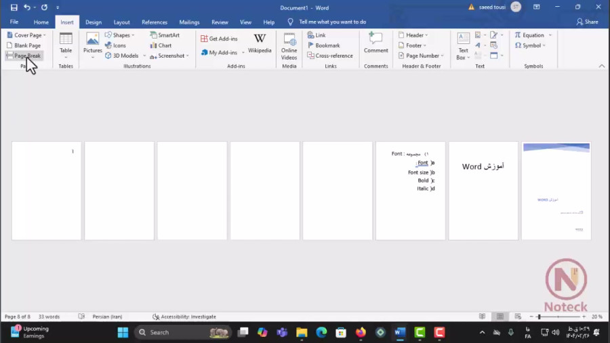The height and width of the screenshot is (343, 610).
Task: Open the Header dropdown
Action: pos(413,35)
